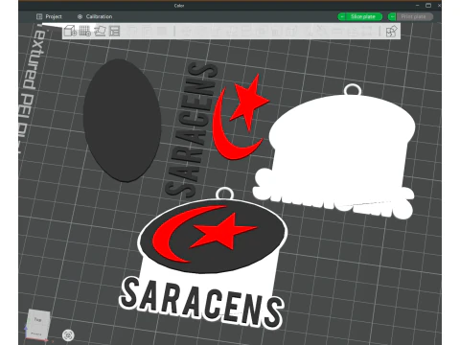Select the all-white keychain backing object

click(x=342, y=144)
